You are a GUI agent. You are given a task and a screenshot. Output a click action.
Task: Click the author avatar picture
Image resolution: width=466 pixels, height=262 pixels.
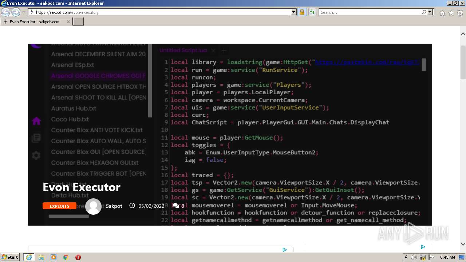tap(93, 206)
